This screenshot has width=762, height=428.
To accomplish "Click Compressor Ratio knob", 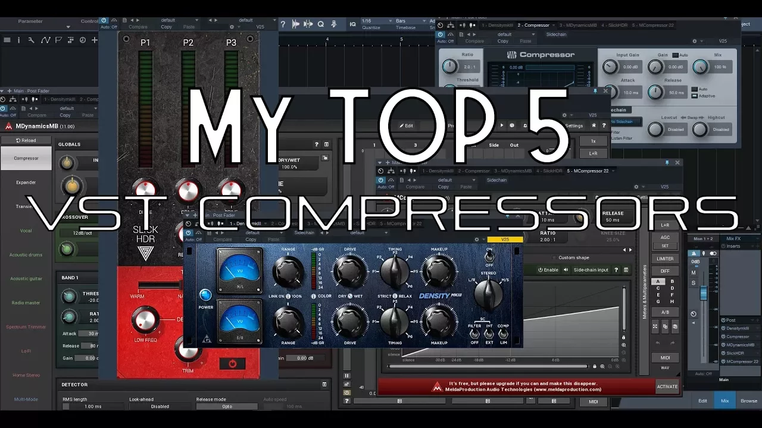I will point(451,67).
